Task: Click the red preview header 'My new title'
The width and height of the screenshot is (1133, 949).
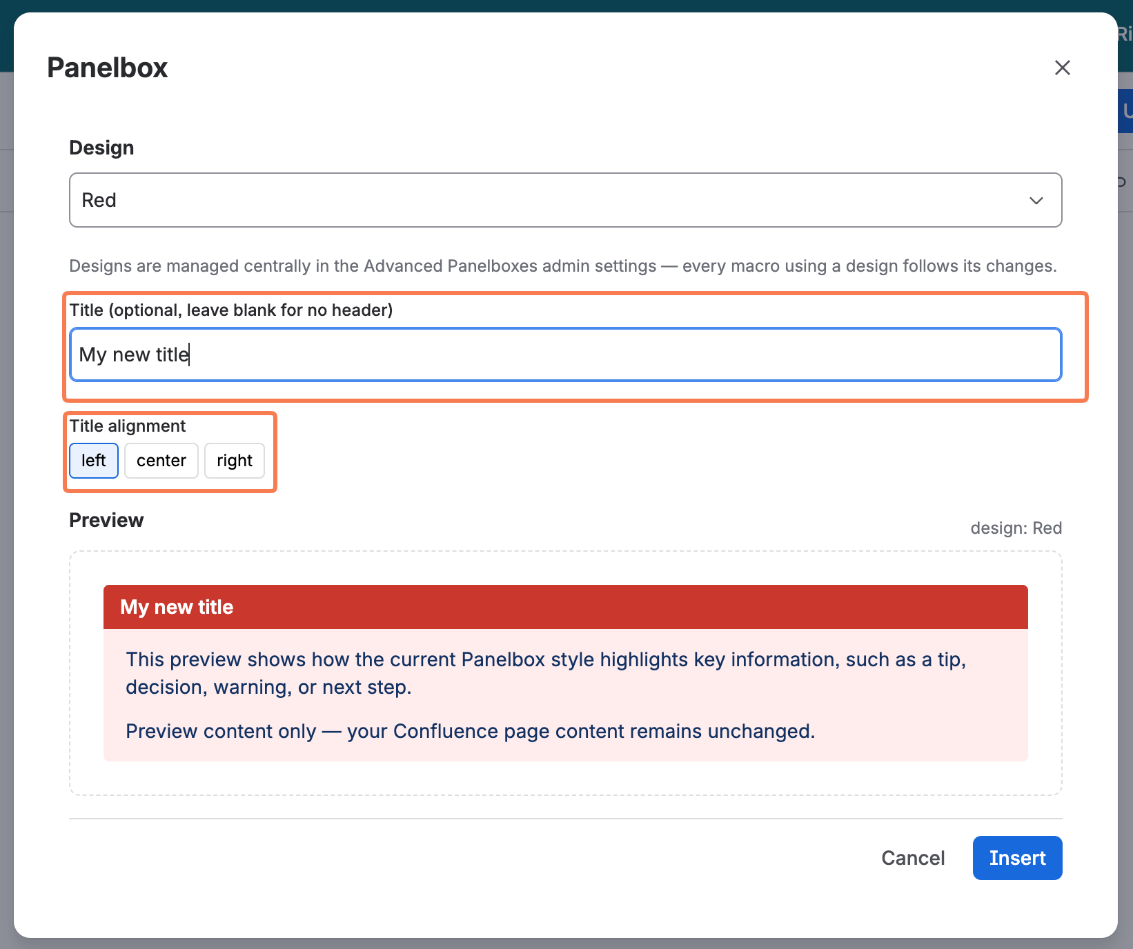Action: [565, 607]
